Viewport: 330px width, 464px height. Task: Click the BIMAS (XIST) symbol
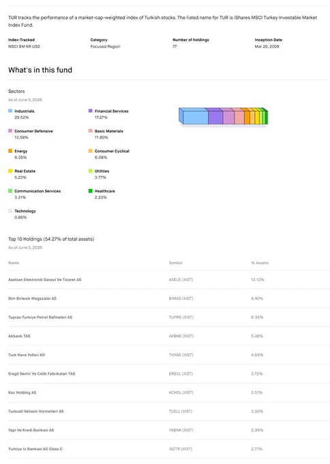[x=181, y=299]
